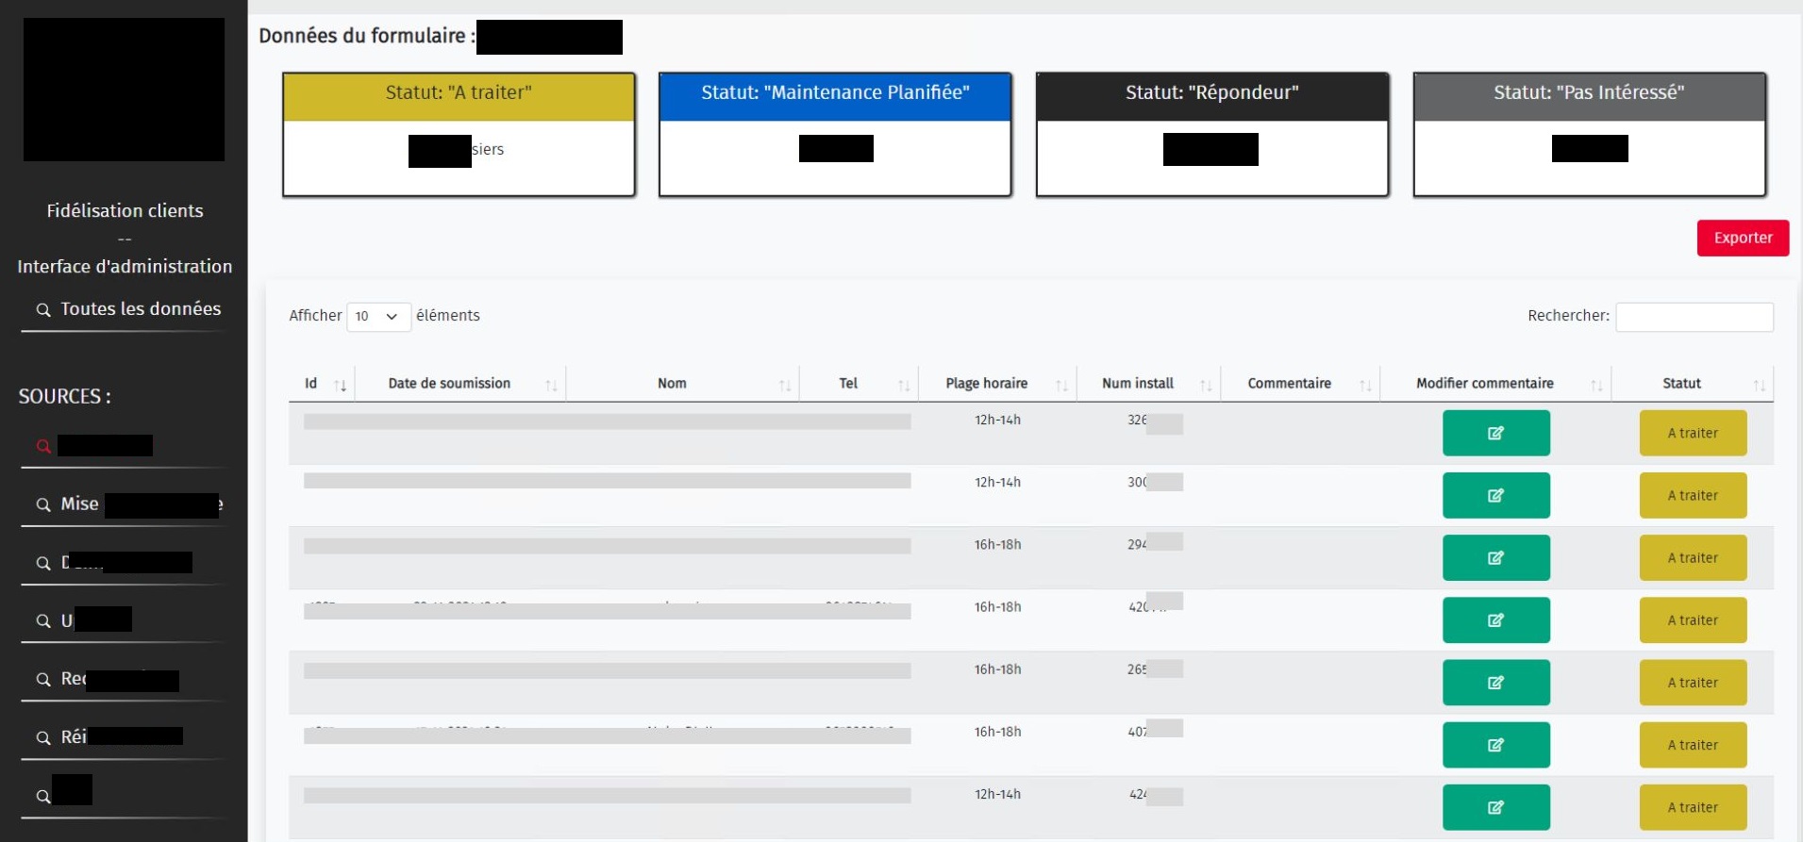The height and width of the screenshot is (842, 1803).
Task: Select the Statut "Pas Intéressé" card
Action: point(1590,134)
